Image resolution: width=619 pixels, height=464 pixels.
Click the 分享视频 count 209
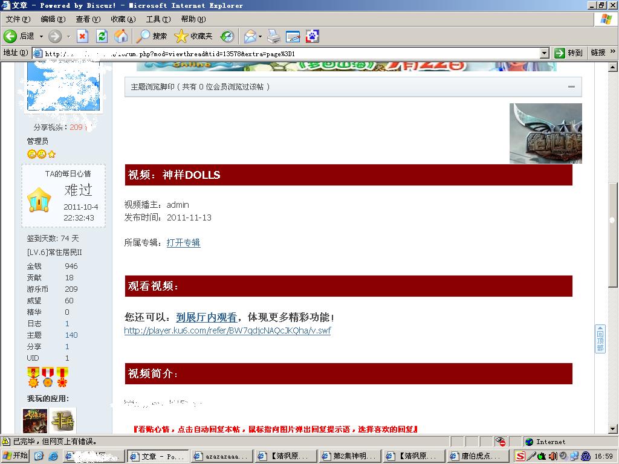[76, 127]
